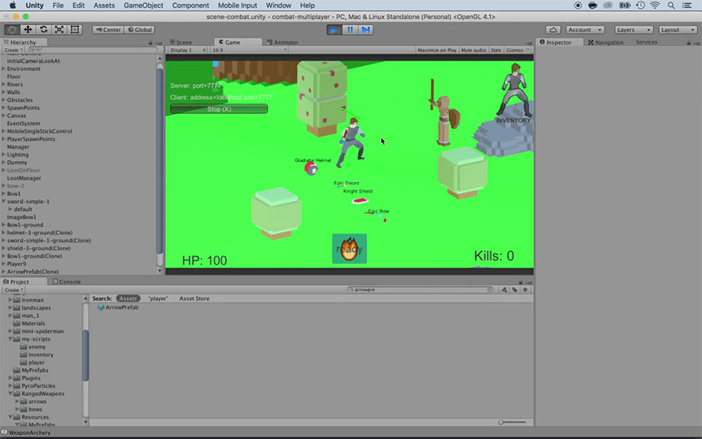Open the cloud services icon

[554, 29]
